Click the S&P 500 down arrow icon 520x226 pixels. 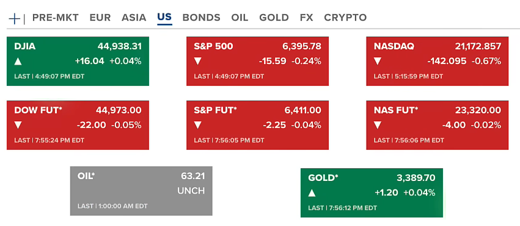[197, 61]
